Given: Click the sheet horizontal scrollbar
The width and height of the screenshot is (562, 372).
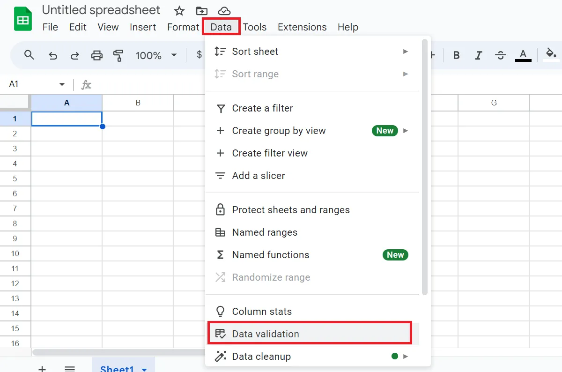Looking at the screenshot, I should (119, 352).
